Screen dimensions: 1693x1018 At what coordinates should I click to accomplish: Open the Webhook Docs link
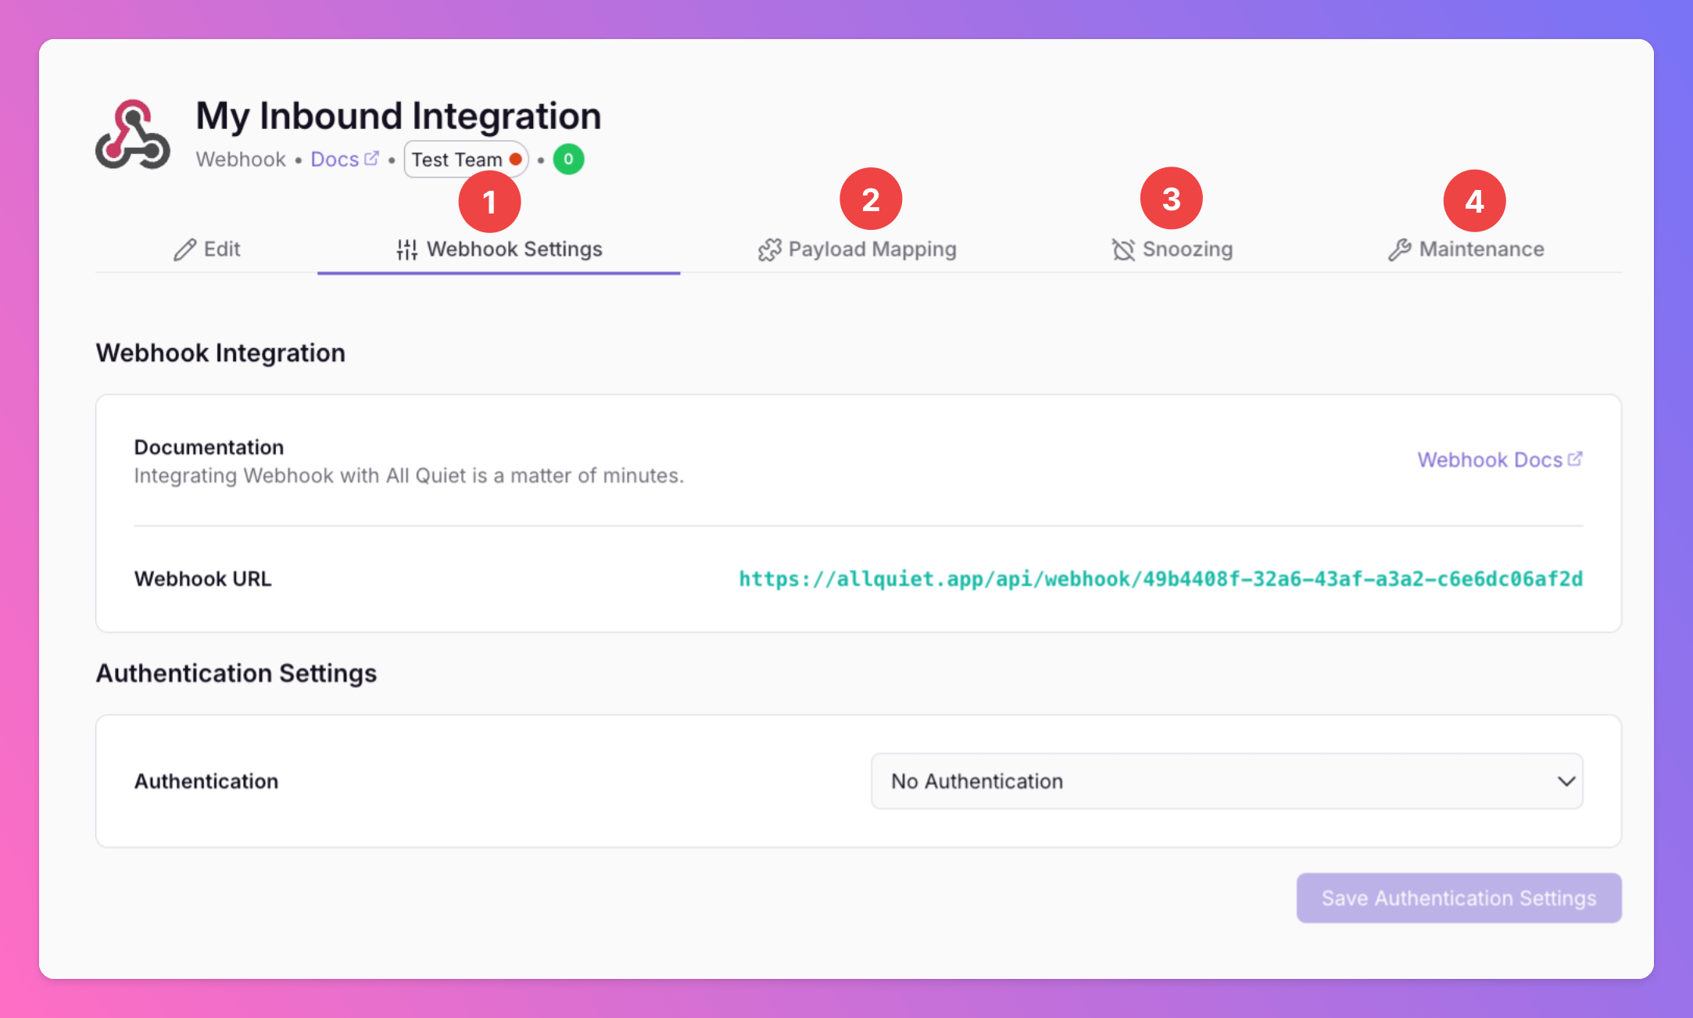coord(1490,460)
